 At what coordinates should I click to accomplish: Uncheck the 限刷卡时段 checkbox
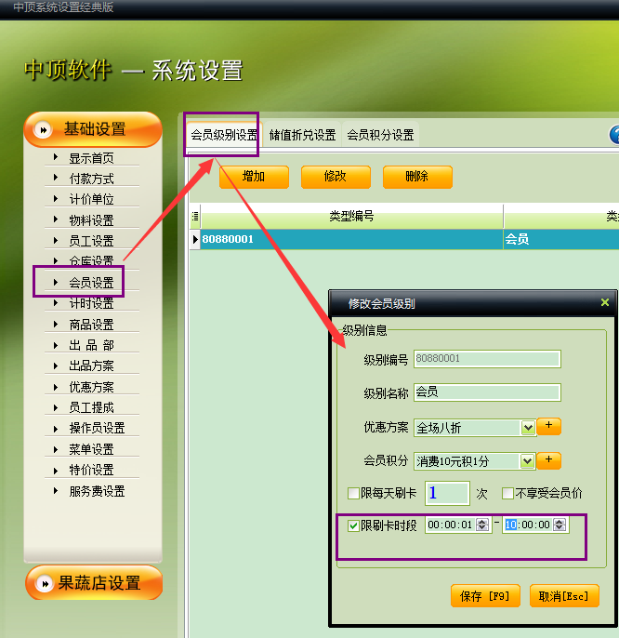(353, 525)
